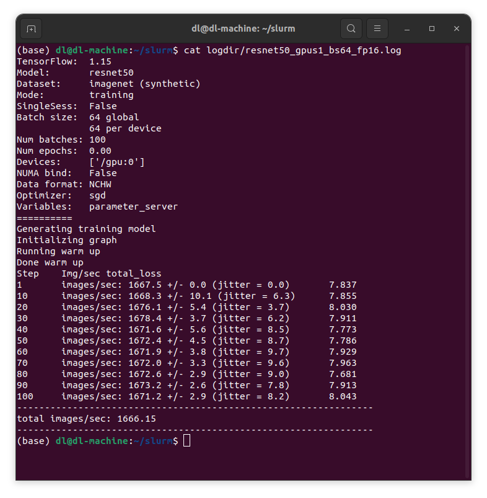Click the variables value parameter_server
This screenshot has width=487, height=498.
tap(134, 207)
